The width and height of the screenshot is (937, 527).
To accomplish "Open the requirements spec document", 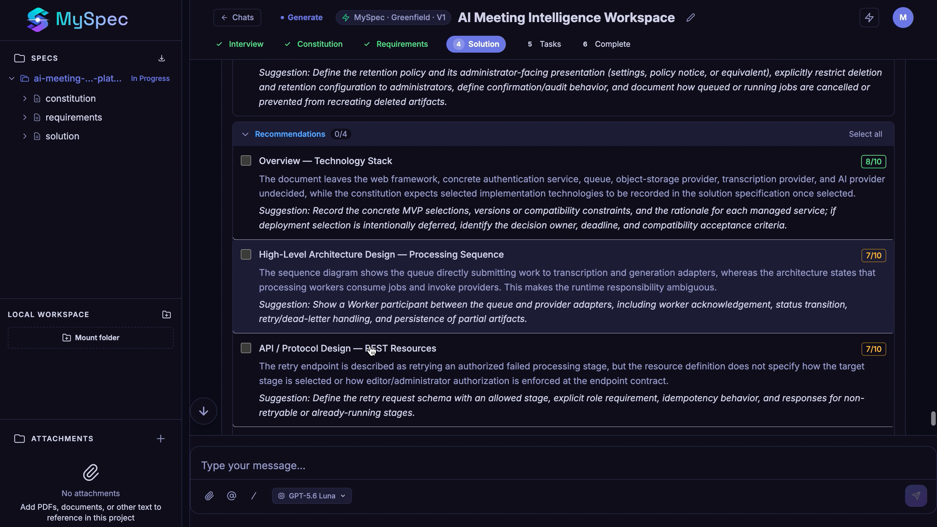I will coord(74,118).
